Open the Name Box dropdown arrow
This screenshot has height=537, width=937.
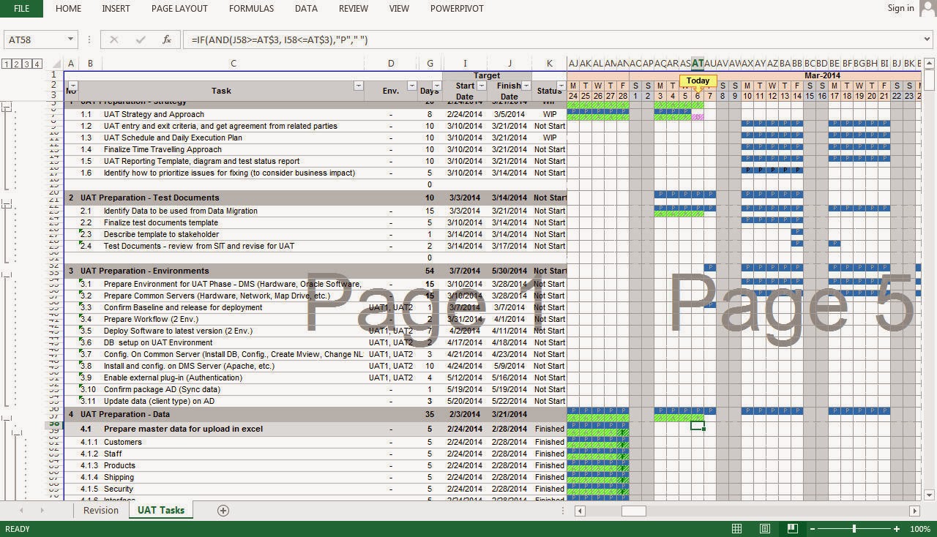(70, 40)
